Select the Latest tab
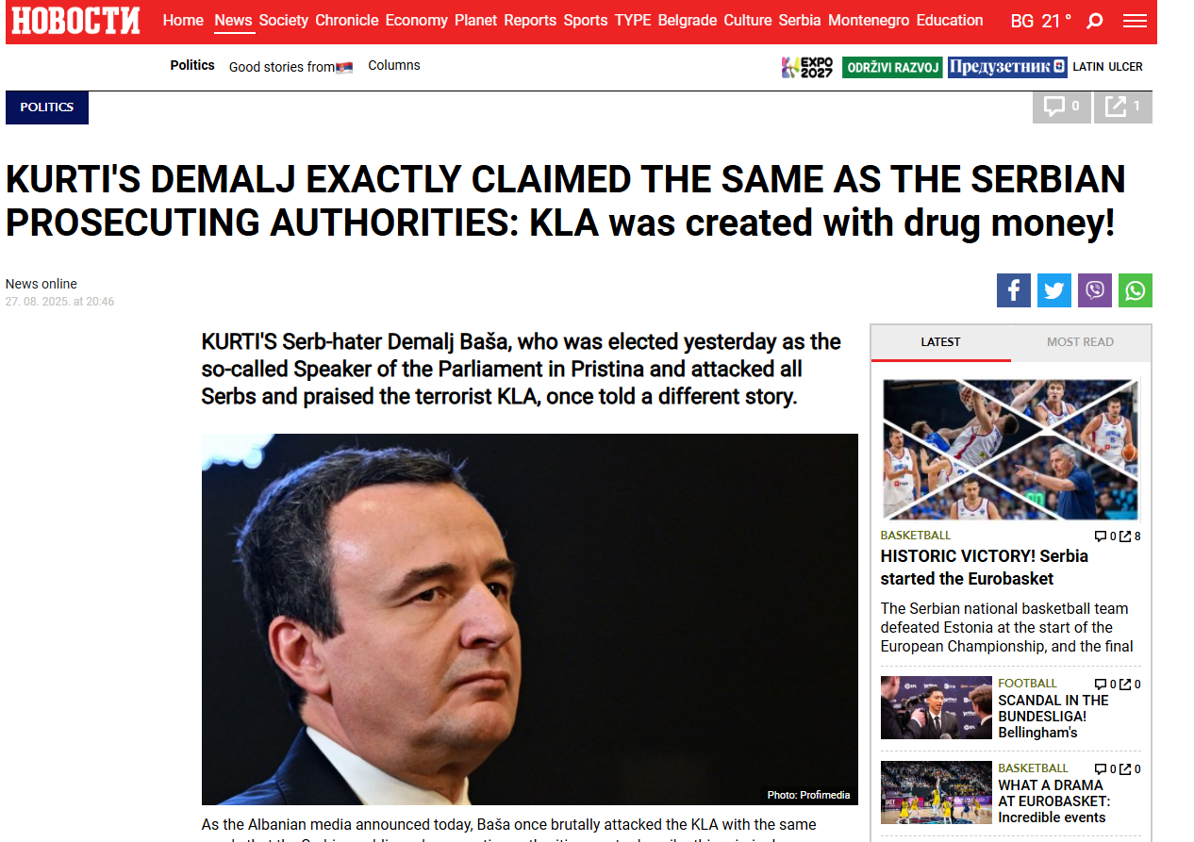This screenshot has width=1194, height=842. 940,342
